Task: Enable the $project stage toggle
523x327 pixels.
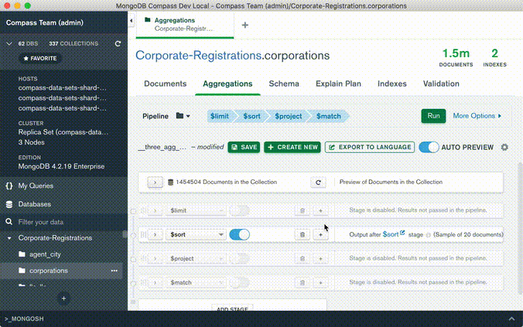Action: tap(240, 259)
